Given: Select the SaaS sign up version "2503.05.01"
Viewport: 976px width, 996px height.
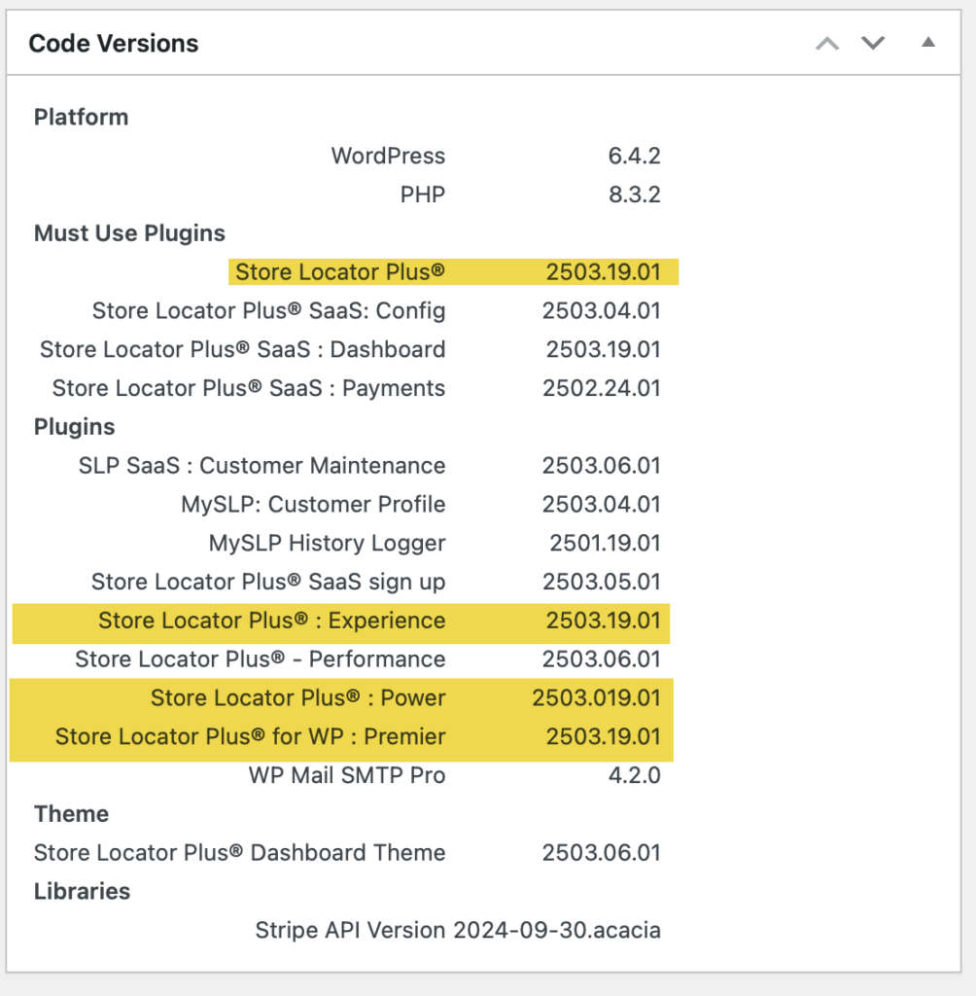Looking at the screenshot, I should tap(602, 582).
